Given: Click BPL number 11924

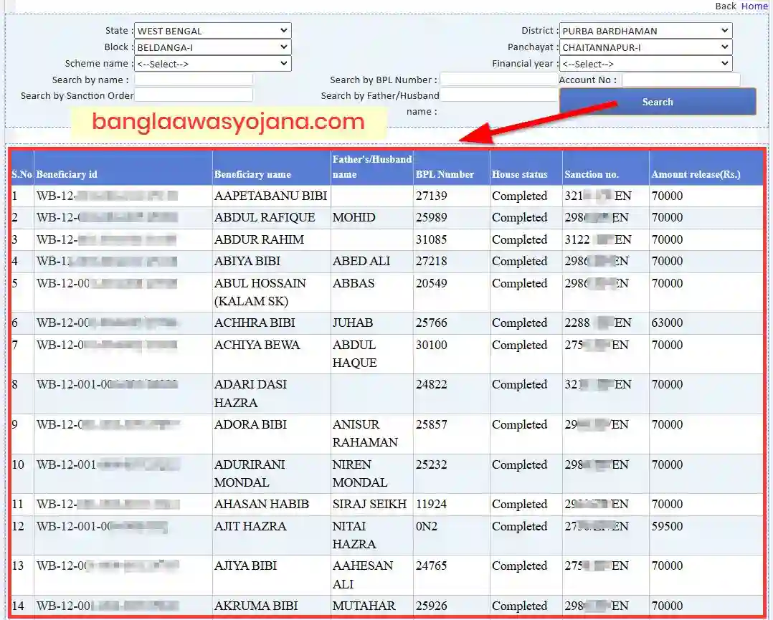Looking at the screenshot, I should [x=432, y=504].
